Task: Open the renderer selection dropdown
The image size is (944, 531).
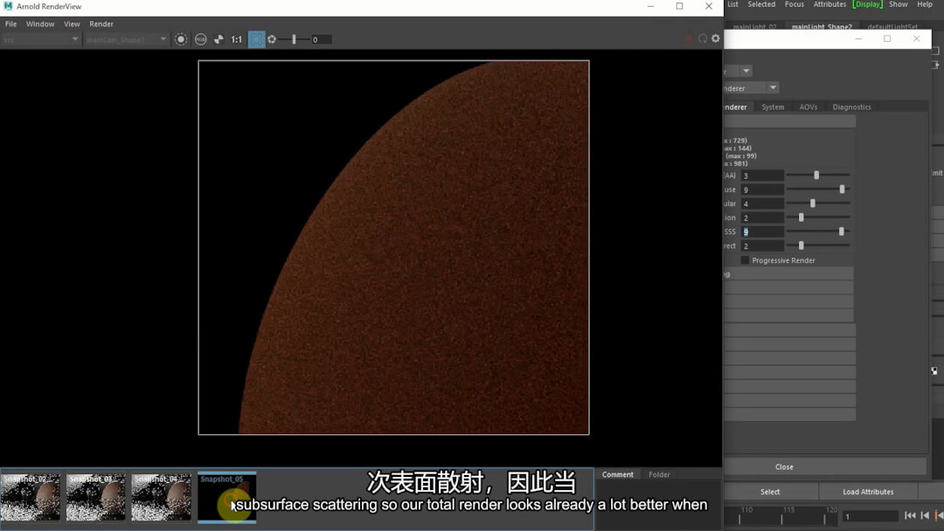Action: tap(773, 88)
